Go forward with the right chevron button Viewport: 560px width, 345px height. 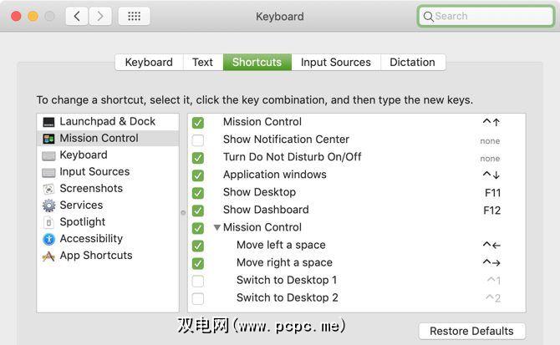pyautogui.click(x=100, y=16)
